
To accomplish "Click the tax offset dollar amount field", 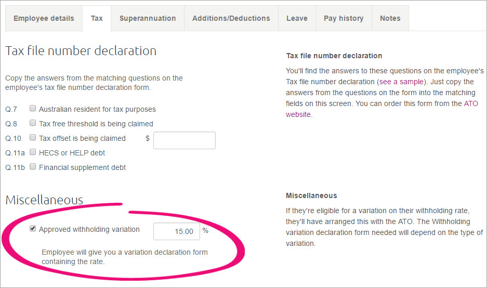I will pyautogui.click(x=184, y=140).
